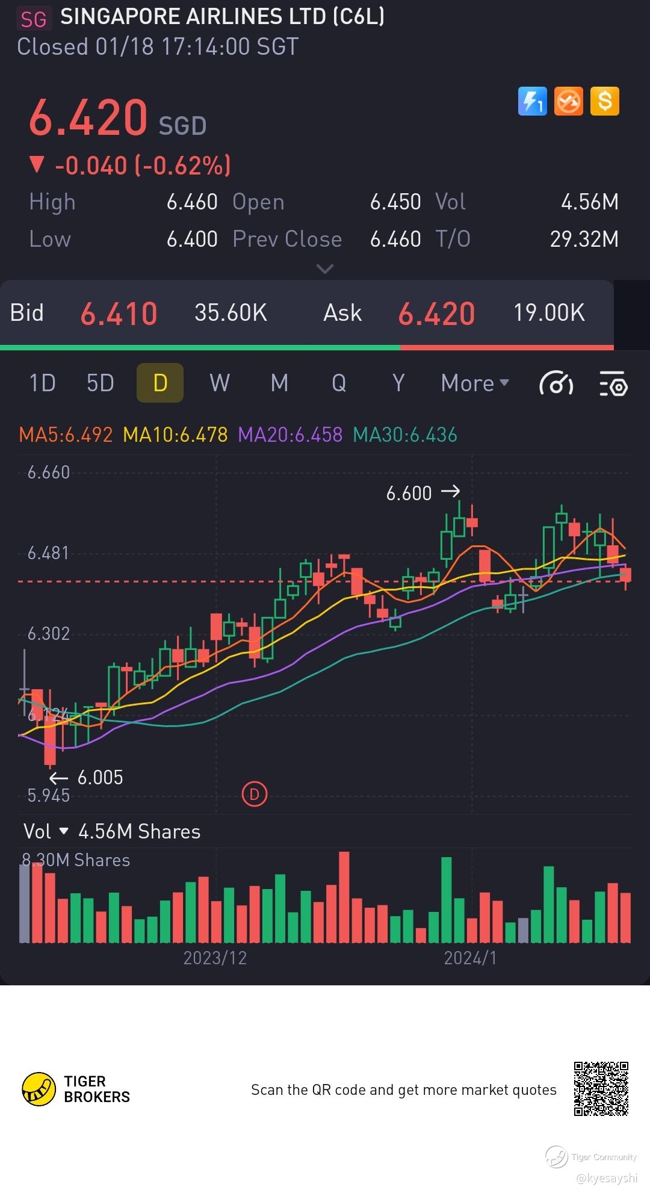Tap the MA5:6.492 indicator label
Image resolution: width=650 pixels, height=1193 pixels.
click(x=66, y=435)
